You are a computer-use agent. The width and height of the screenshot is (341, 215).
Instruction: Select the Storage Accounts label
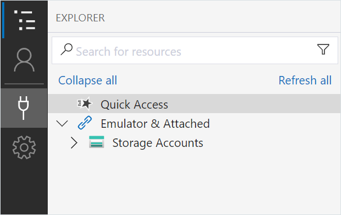click(x=158, y=143)
